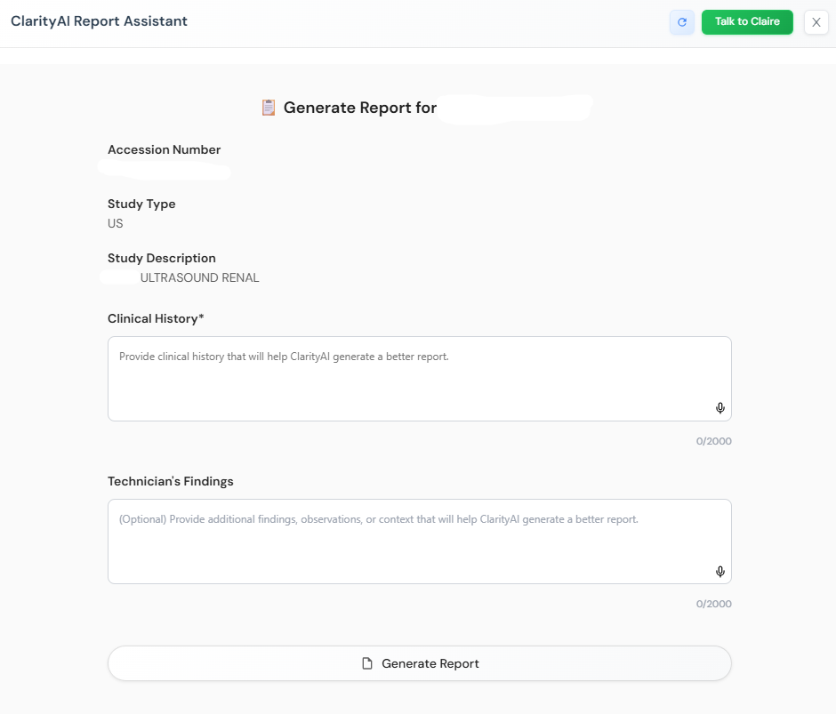Focus the Clinical History text area
This screenshot has height=714, width=836.
tap(420, 379)
